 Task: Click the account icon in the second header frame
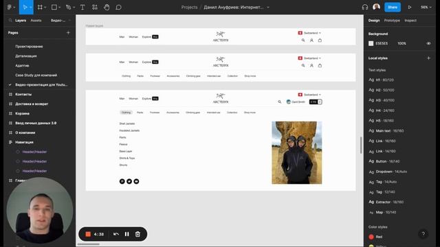point(311,66)
